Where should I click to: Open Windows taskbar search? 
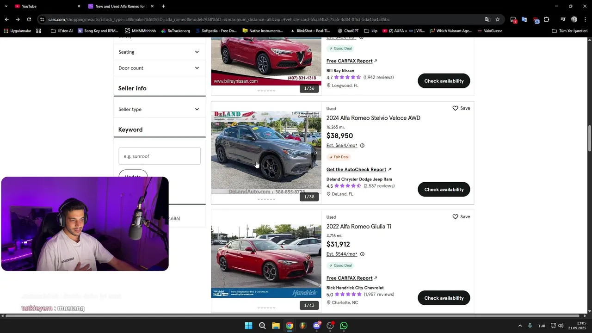pos(262,326)
